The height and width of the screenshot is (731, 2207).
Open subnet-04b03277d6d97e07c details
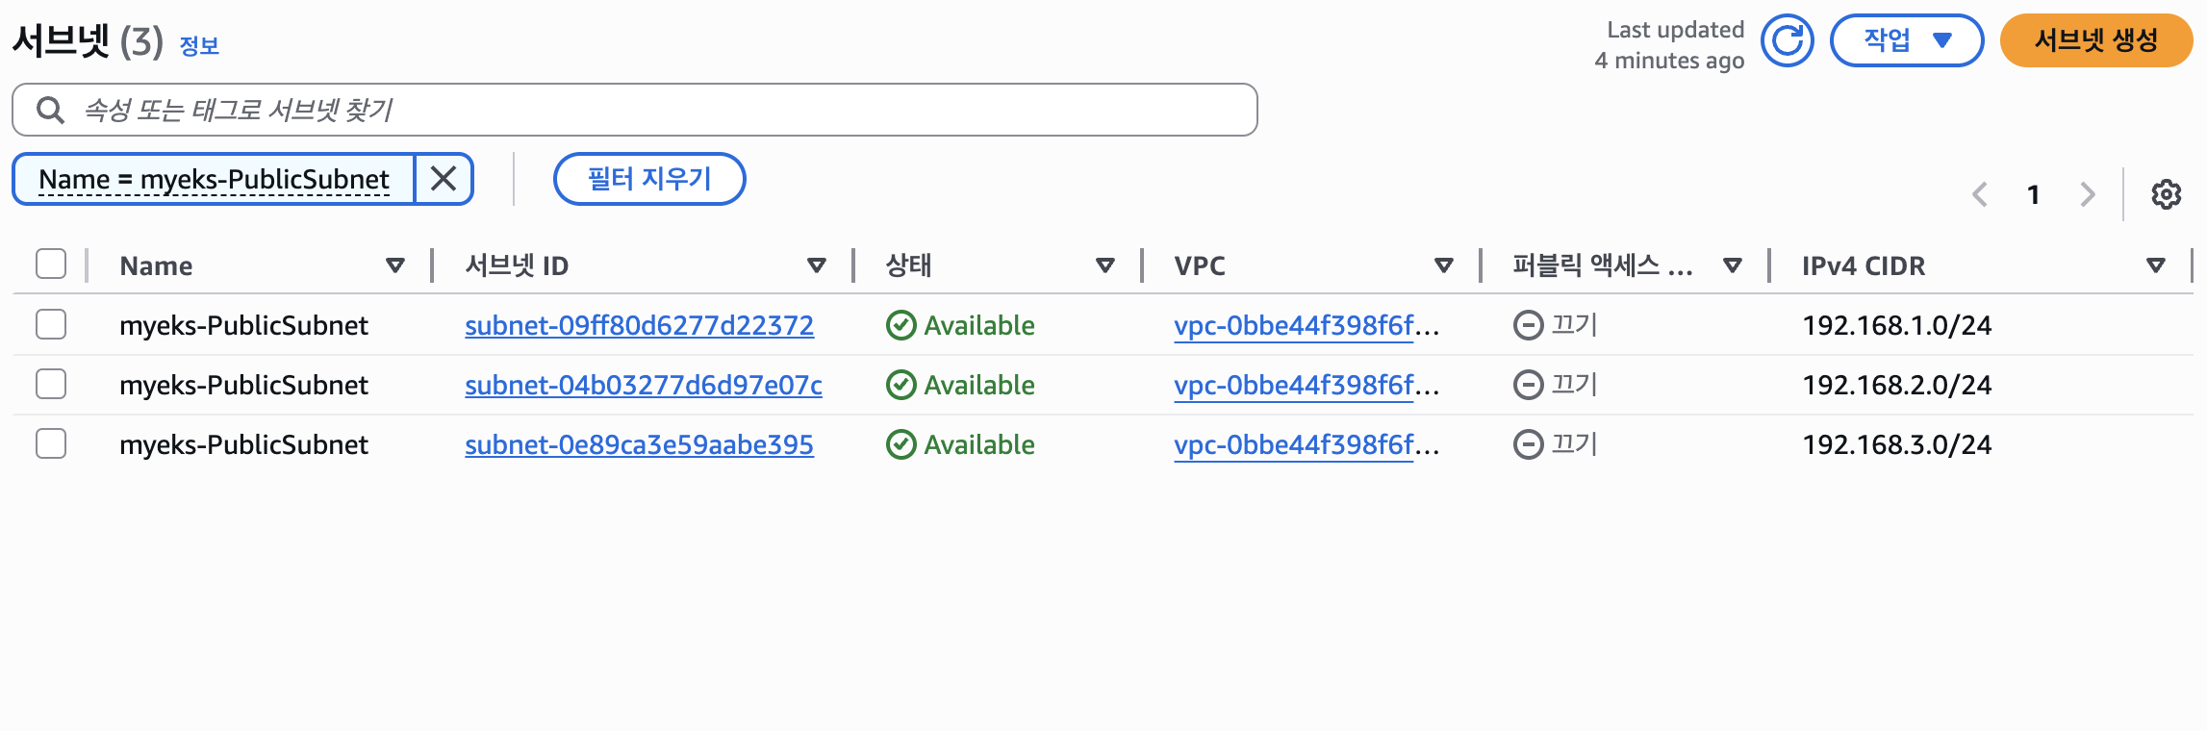[642, 385]
